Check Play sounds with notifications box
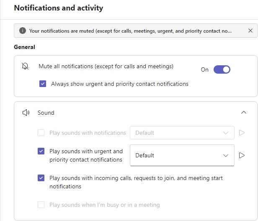This screenshot has height=221, width=258. coord(41,133)
